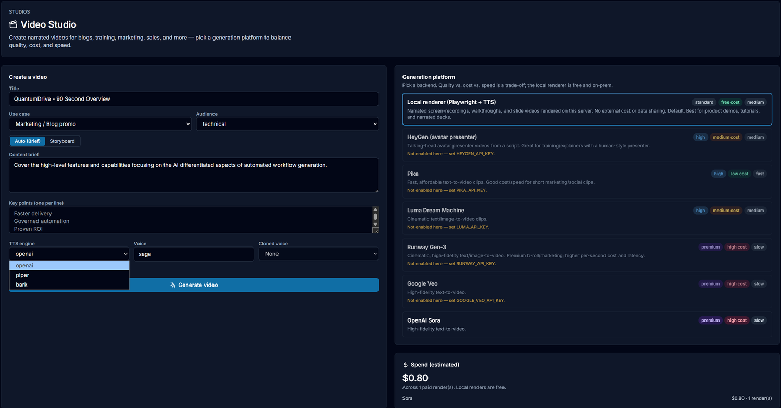Click the Content brief text area
This screenshot has width=781, height=408.
[x=194, y=176]
